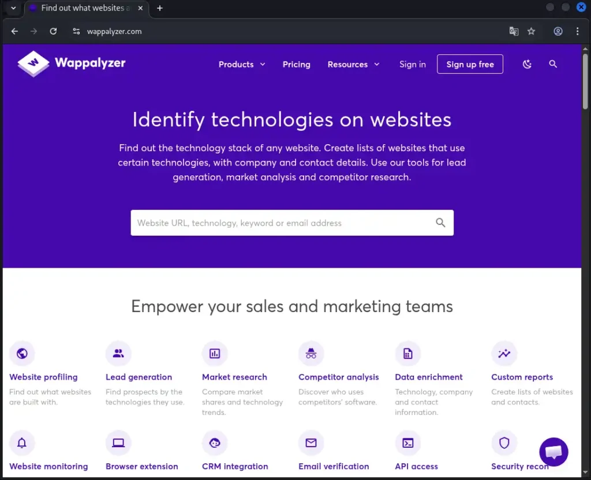The width and height of the screenshot is (591, 480).
Task: Open Website monitoring via its bell icon
Action: tap(22, 442)
